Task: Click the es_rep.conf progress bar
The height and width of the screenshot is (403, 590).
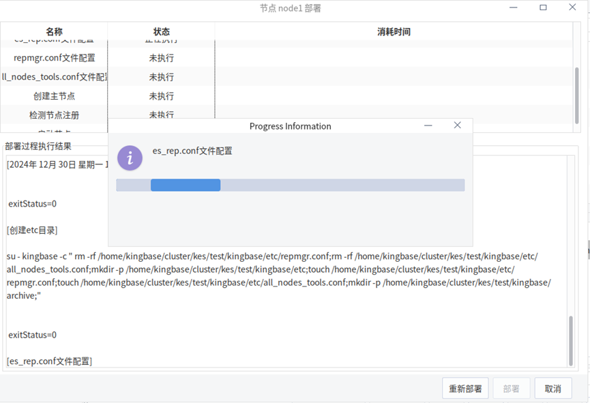Action: point(290,185)
